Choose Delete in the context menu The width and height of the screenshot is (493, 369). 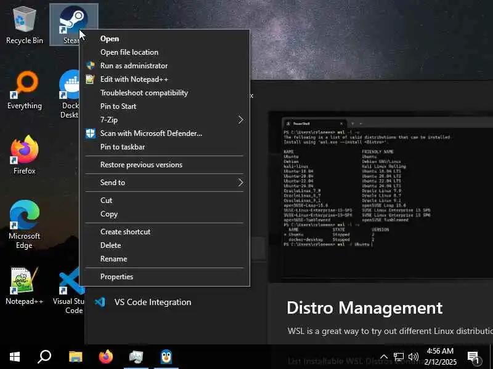[x=165, y=245]
